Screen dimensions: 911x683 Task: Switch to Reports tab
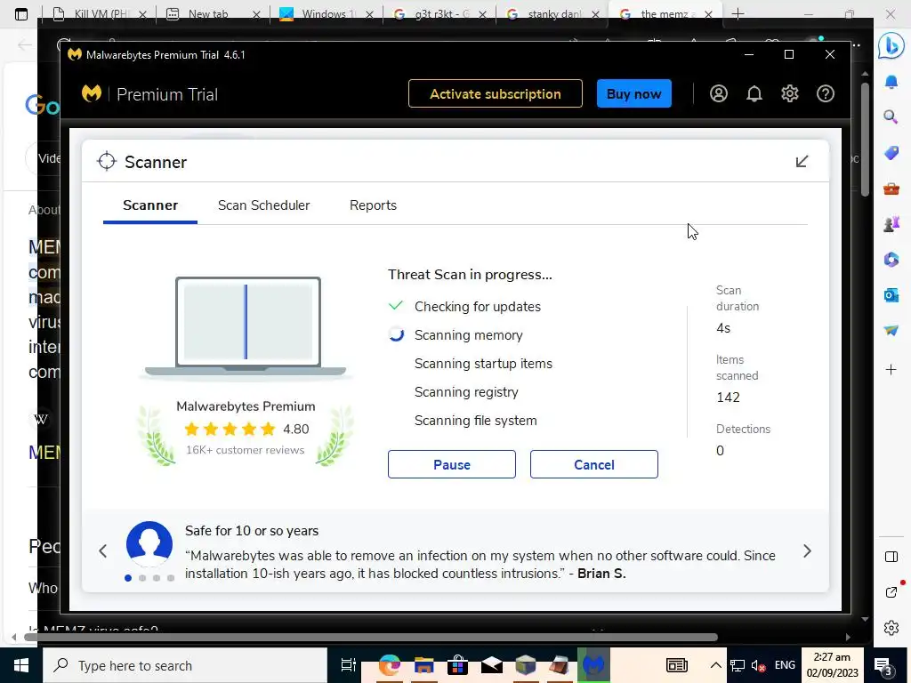(373, 205)
